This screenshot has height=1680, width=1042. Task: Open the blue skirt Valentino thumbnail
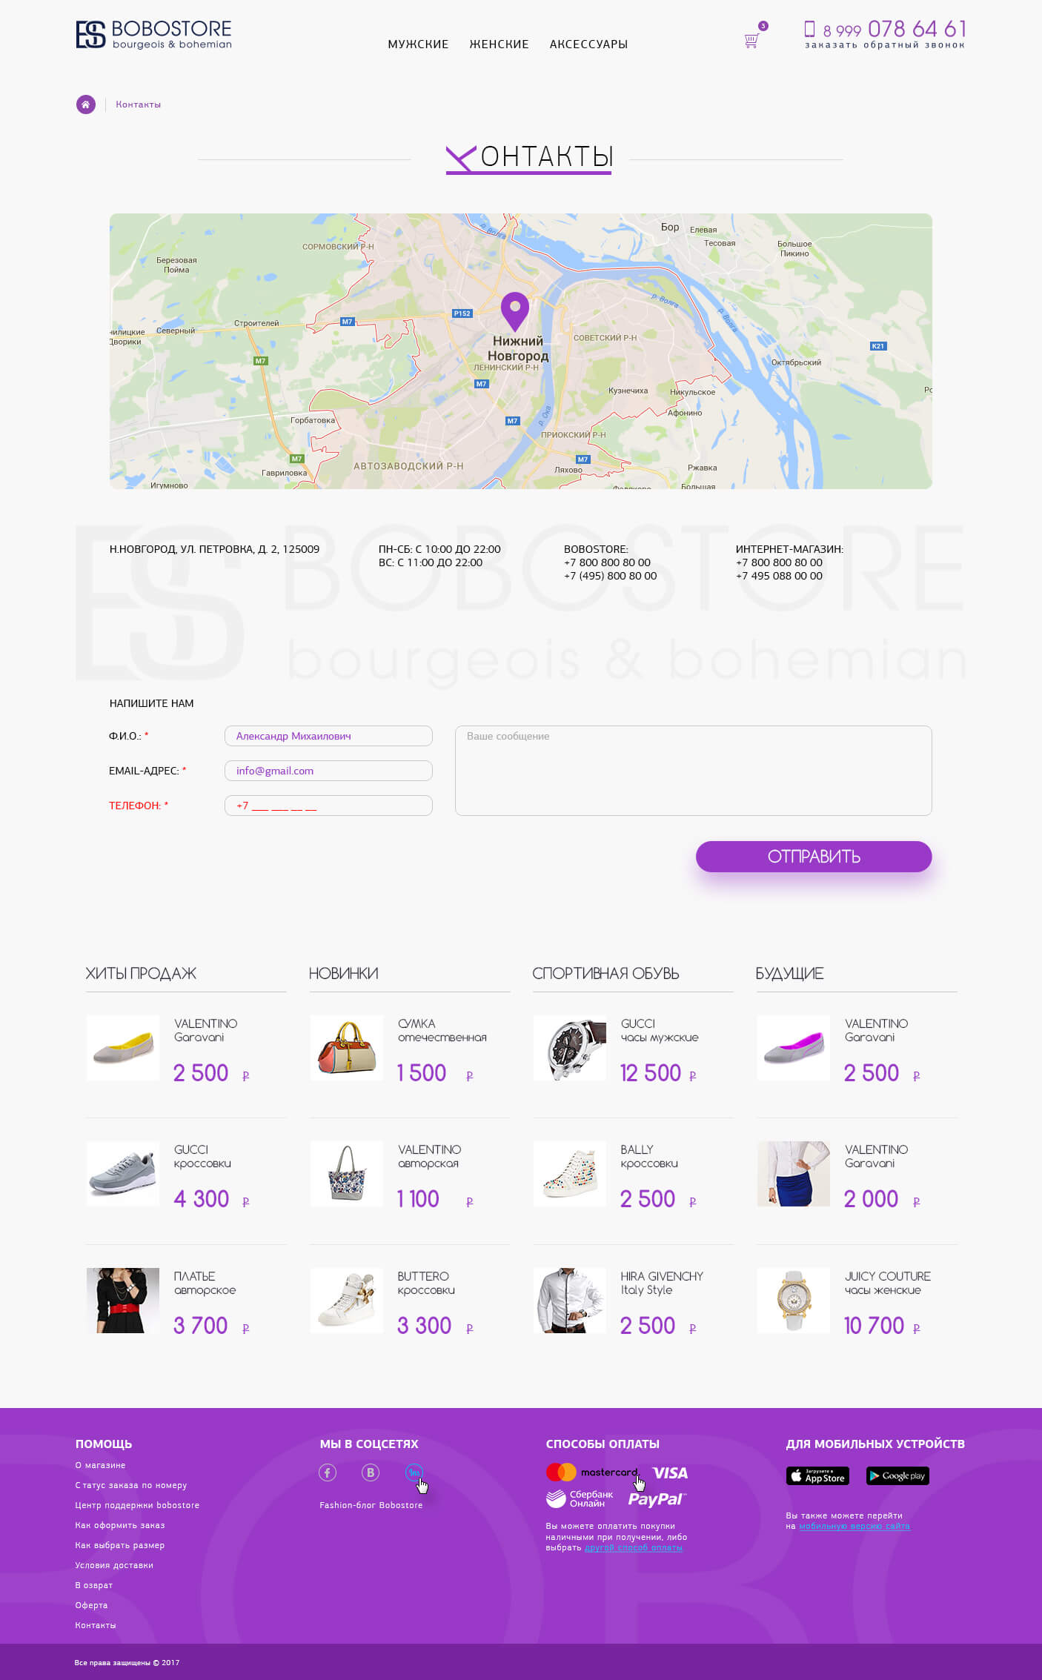[x=794, y=1174]
